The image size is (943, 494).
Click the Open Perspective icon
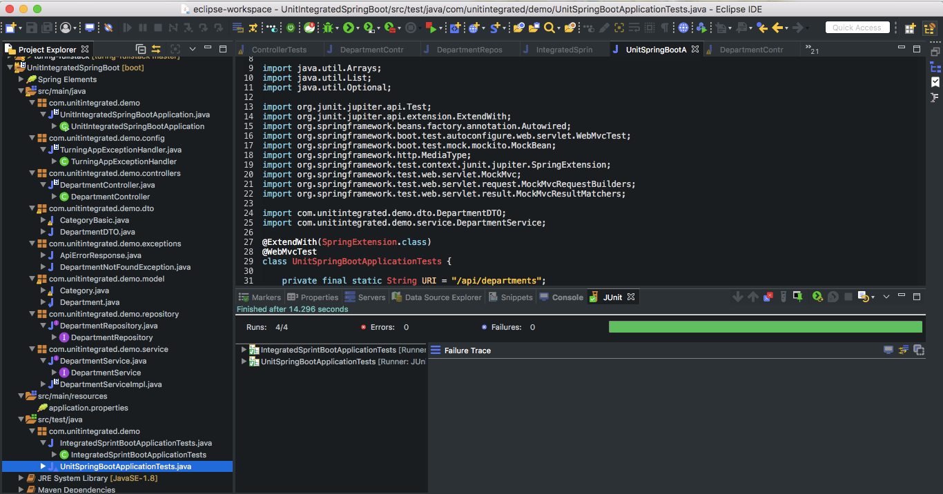point(910,28)
